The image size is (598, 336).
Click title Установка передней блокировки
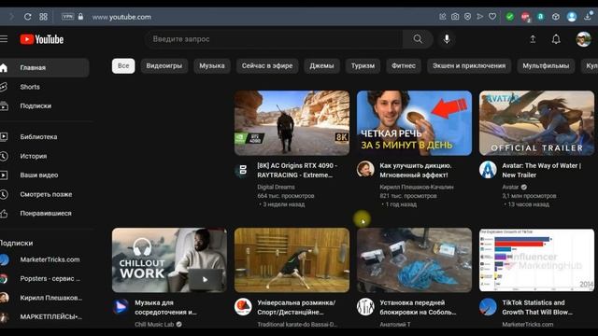click(x=418, y=307)
